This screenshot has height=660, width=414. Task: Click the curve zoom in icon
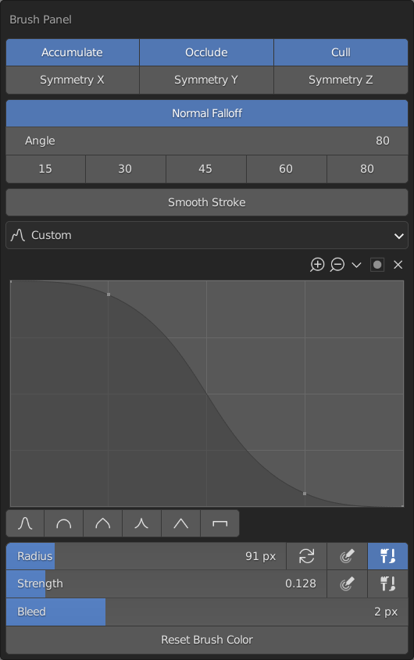(x=317, y=265)
